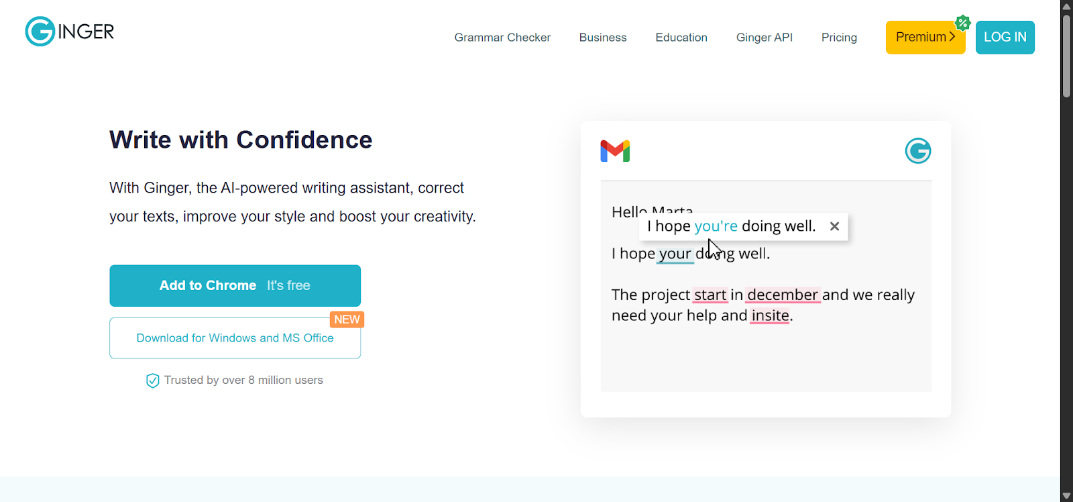Click the Gmail logo in the demo card
The width and height of the screenshot is (1073, 502).
615,151
